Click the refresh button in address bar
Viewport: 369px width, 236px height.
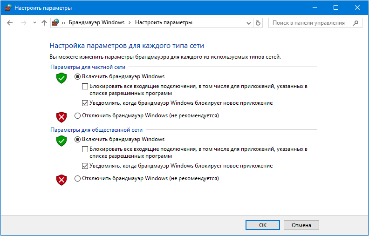click(x=259, y=22)
